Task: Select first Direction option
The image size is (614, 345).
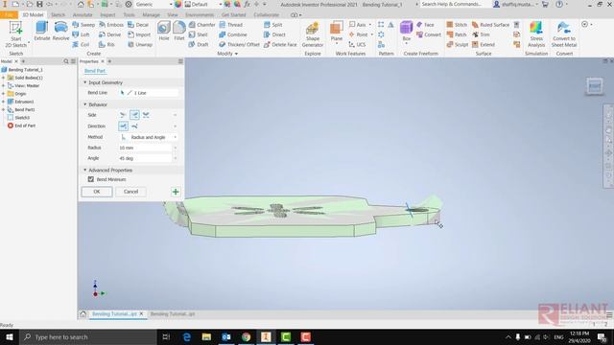Action: [123, 126]
